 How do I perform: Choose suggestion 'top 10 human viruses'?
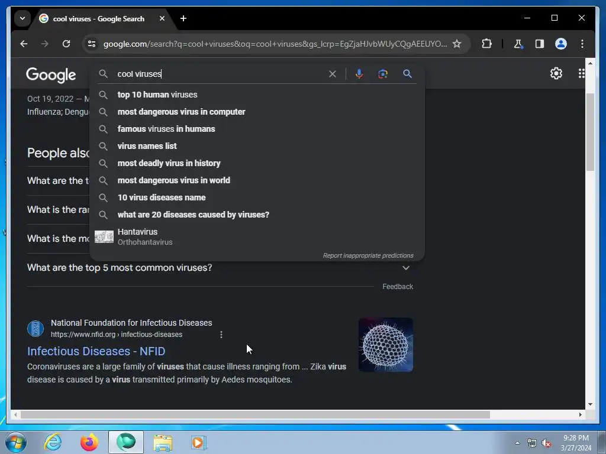pyautogui.click(x=257, y=95)
